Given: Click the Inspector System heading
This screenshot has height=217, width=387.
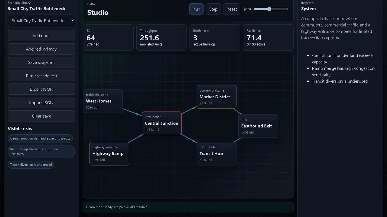Looking at the screenshot, I should point(308,9).
